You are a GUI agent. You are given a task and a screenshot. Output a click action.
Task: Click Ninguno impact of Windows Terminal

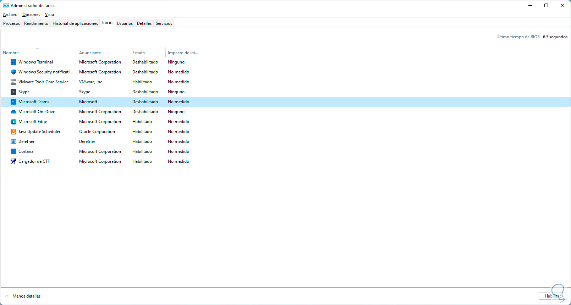point(176,62)
